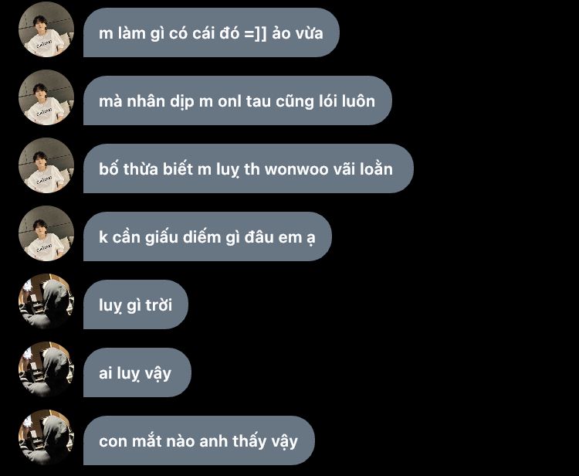Open hooded avatar next to 'luỵ gì trời'

(x=46, y=301)
